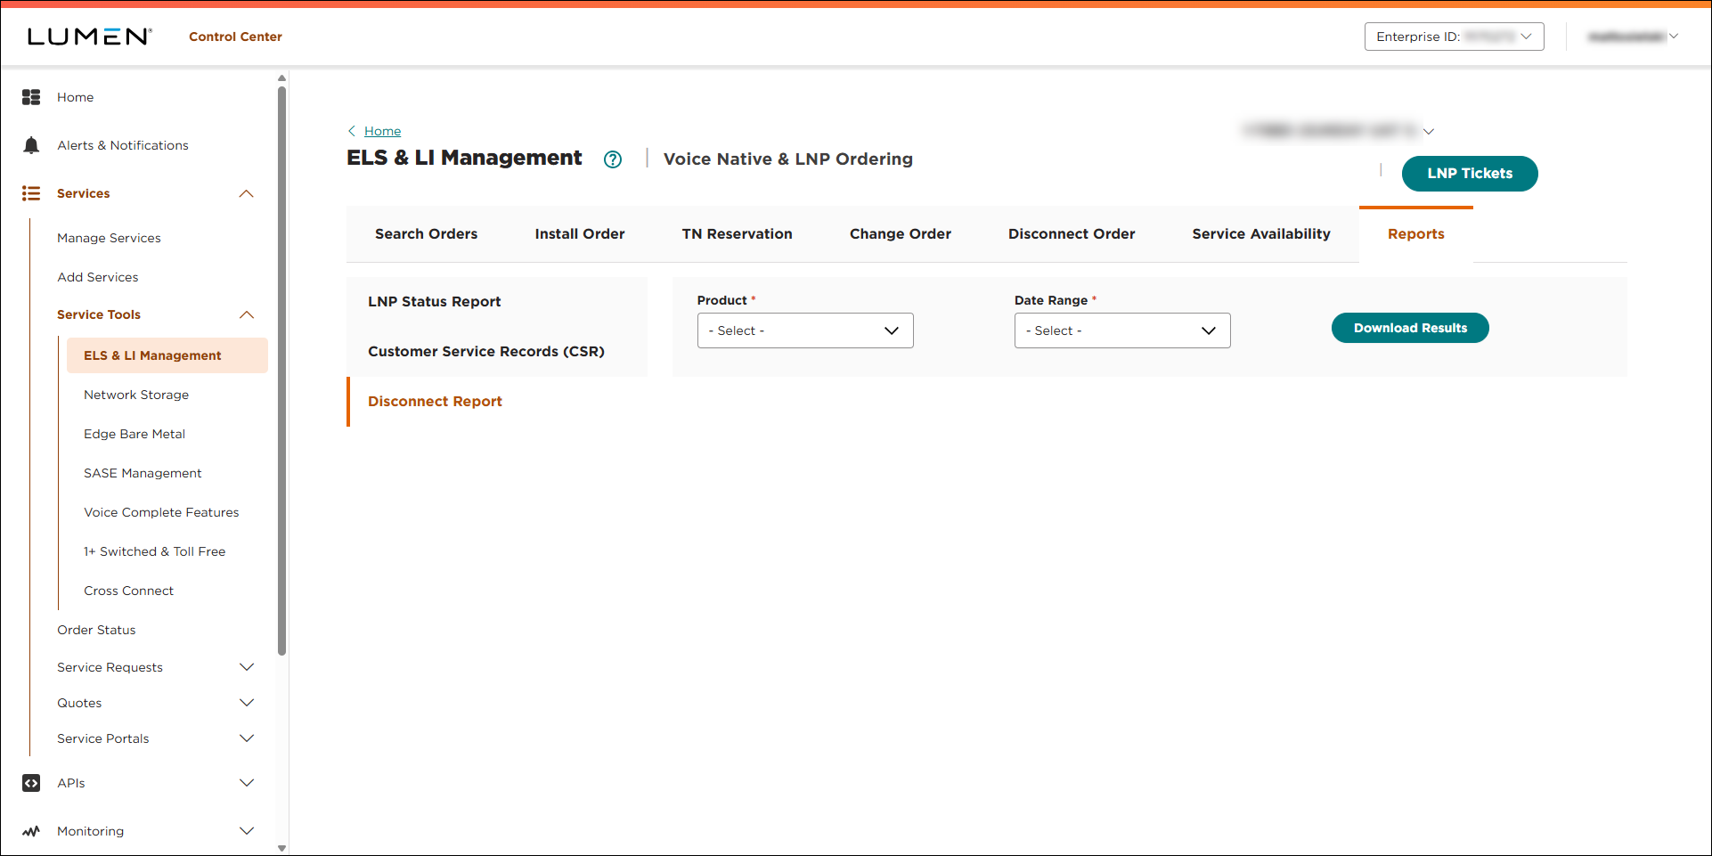1712x856 pixels.
Task: Click the Download Results button
Action: [1409, 327]
